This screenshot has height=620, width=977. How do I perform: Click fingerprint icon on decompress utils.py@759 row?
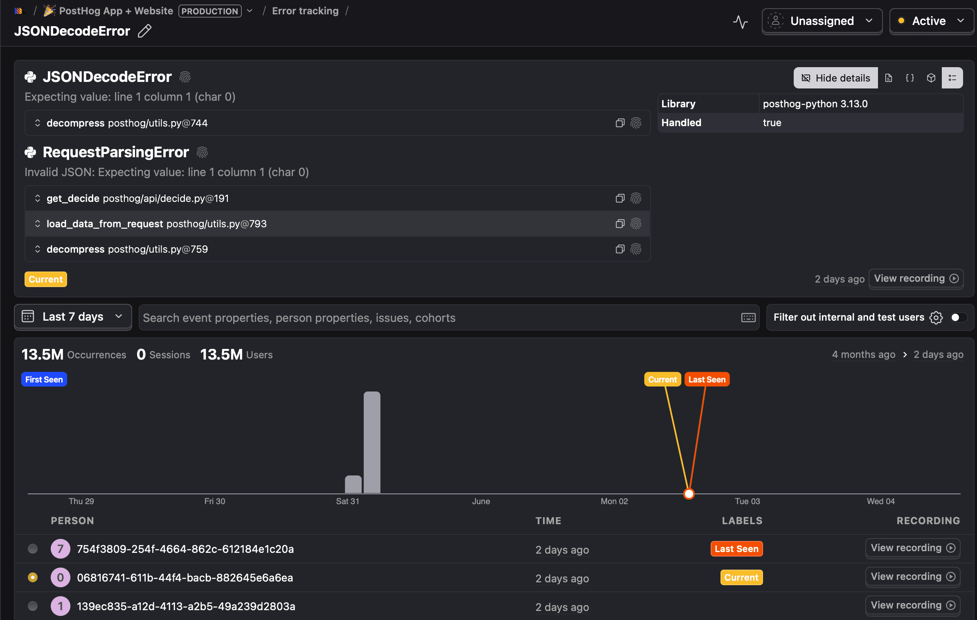[636, 249]
